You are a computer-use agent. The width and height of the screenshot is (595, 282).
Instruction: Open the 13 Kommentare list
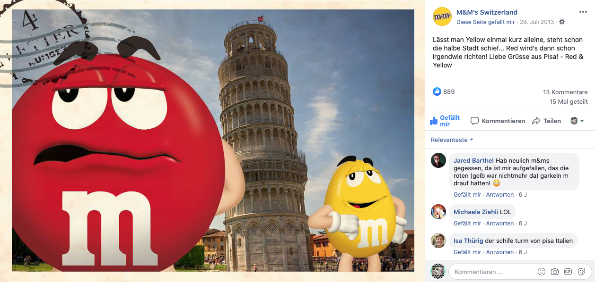pyautogui.click(x=565, y=92)
